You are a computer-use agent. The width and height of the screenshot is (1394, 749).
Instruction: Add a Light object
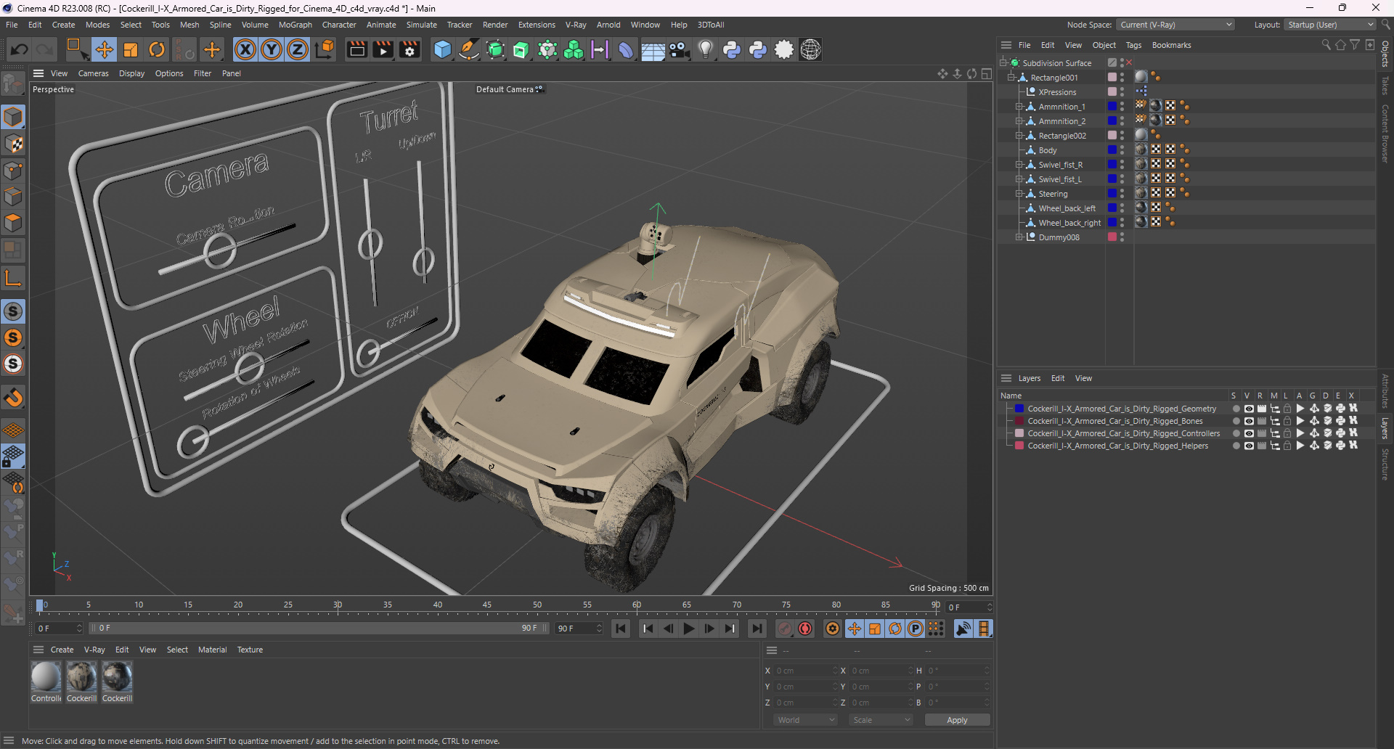705,49
